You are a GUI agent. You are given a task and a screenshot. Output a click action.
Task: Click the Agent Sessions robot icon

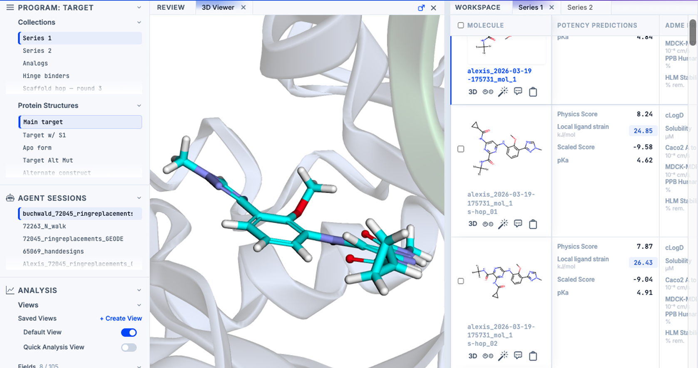coord(10,198)
